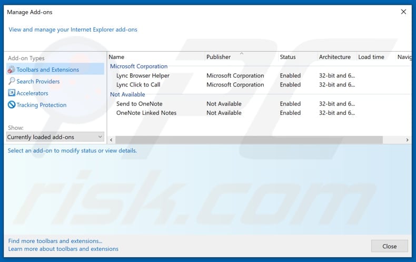
Task: Click the Close button
Action: click(390, 246)
